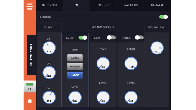Open the FIRMWARE tab

click(x=157, y=5)
